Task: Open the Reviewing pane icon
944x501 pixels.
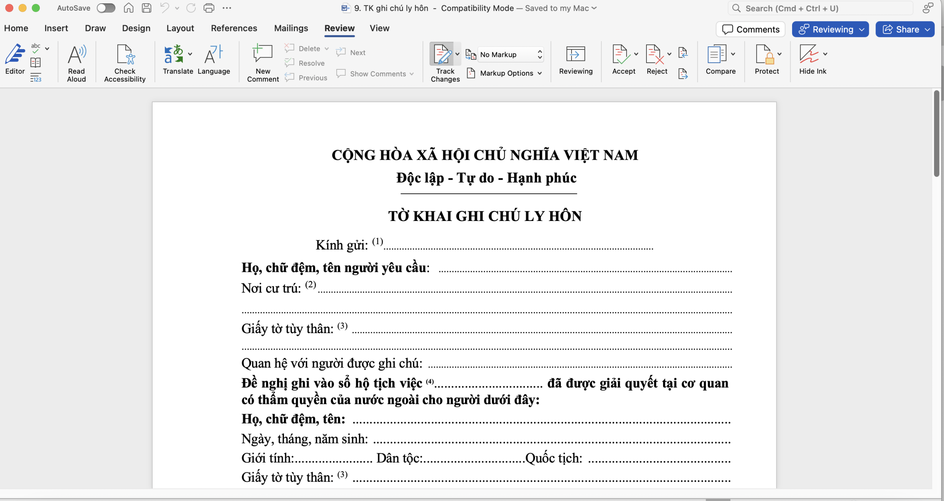Action: coord(576,59)
